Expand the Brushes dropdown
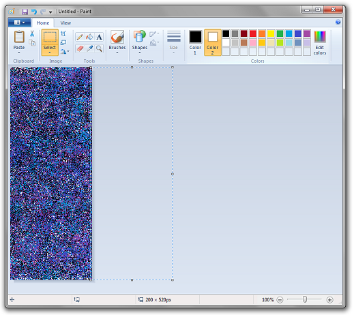The width and height of the screenshot is (354, 315). (x=117, y=52)
